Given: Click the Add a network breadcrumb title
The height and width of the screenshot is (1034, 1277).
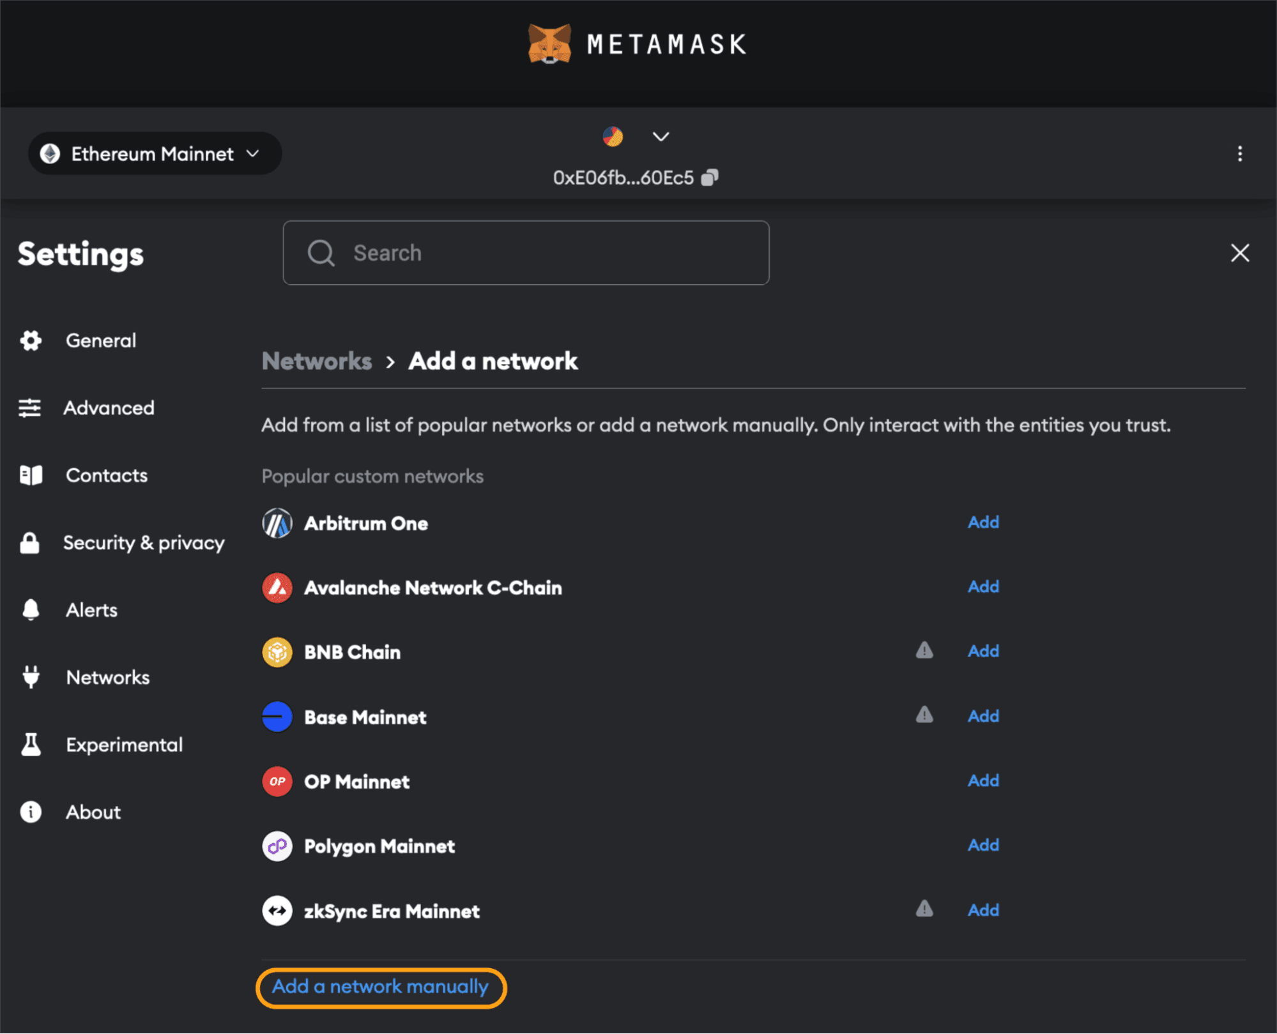Looking at the screenshot, I should coord(493,361).
